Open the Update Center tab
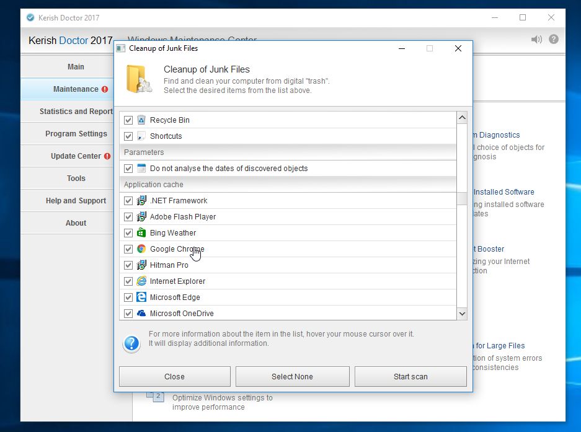Image resolution: width=581 pixels, height=432 pixels. pos(67,156)
